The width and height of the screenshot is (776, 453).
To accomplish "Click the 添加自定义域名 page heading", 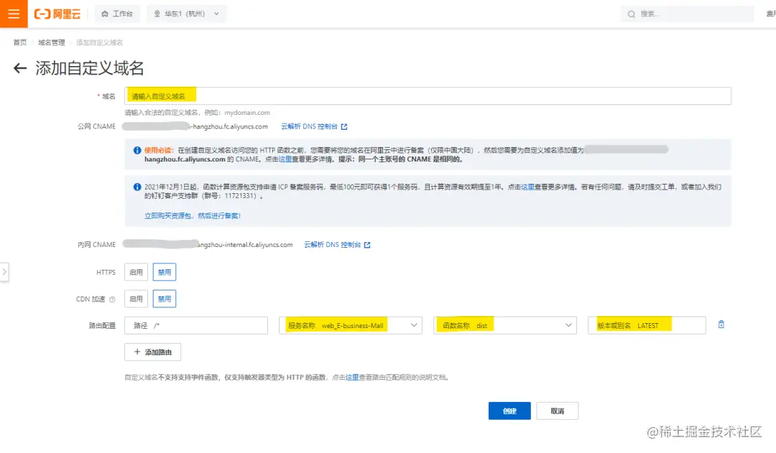I will tap(90, 68).
